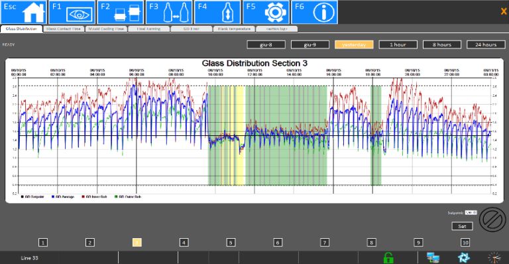Click the green unlocked padlock icon

(388, 258)
